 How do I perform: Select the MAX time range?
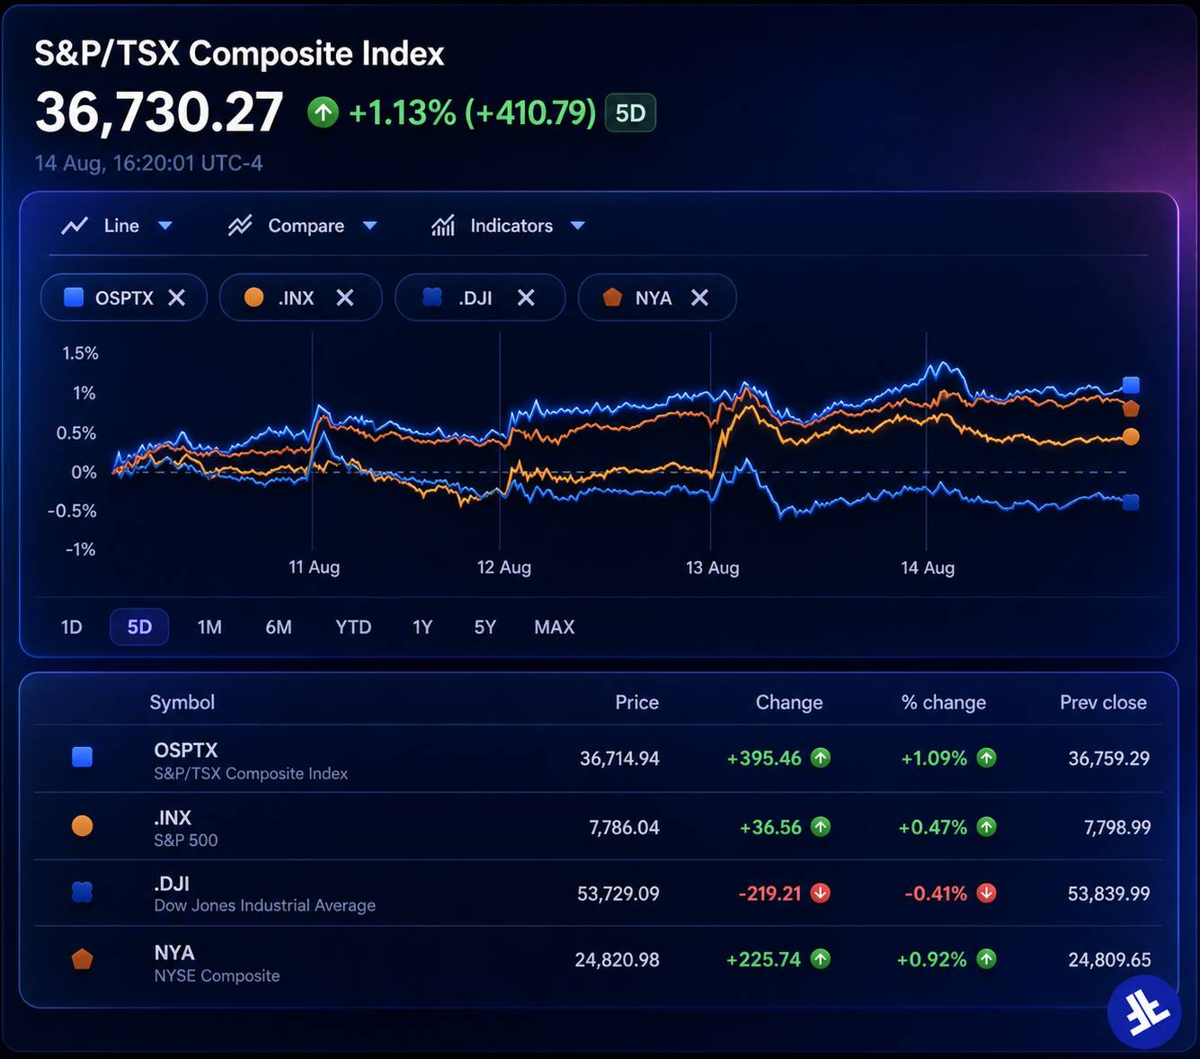[555, 627]
